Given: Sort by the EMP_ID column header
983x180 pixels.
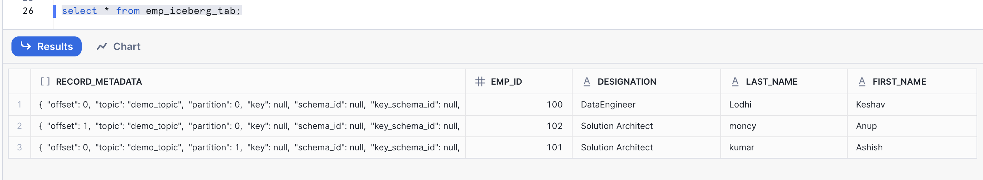Looking at the screenshot, I should click(506, 81).
